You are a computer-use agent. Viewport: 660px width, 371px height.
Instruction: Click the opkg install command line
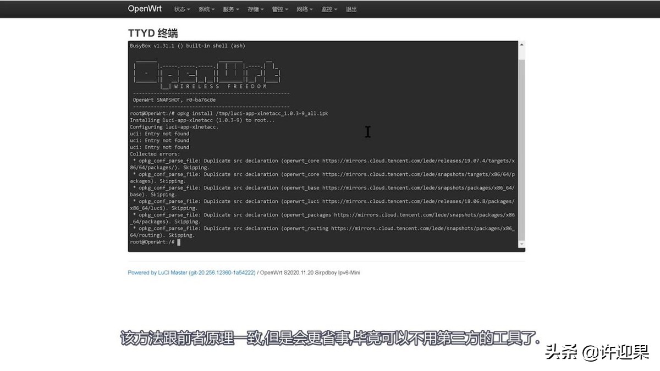[x=229, y=113]
